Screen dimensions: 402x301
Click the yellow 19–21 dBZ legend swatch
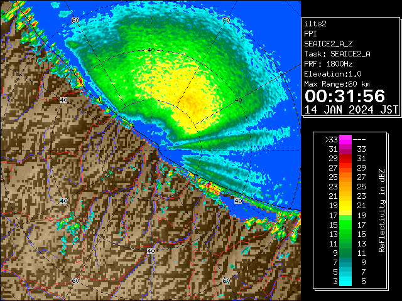pos(345,206)
